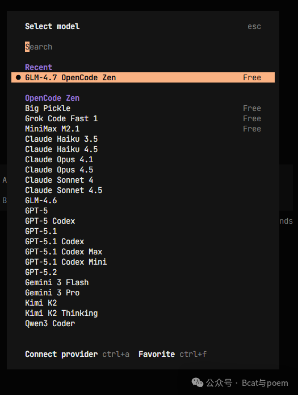Click the Select model title
Screen dimensions: 298x395
(52, 26)
